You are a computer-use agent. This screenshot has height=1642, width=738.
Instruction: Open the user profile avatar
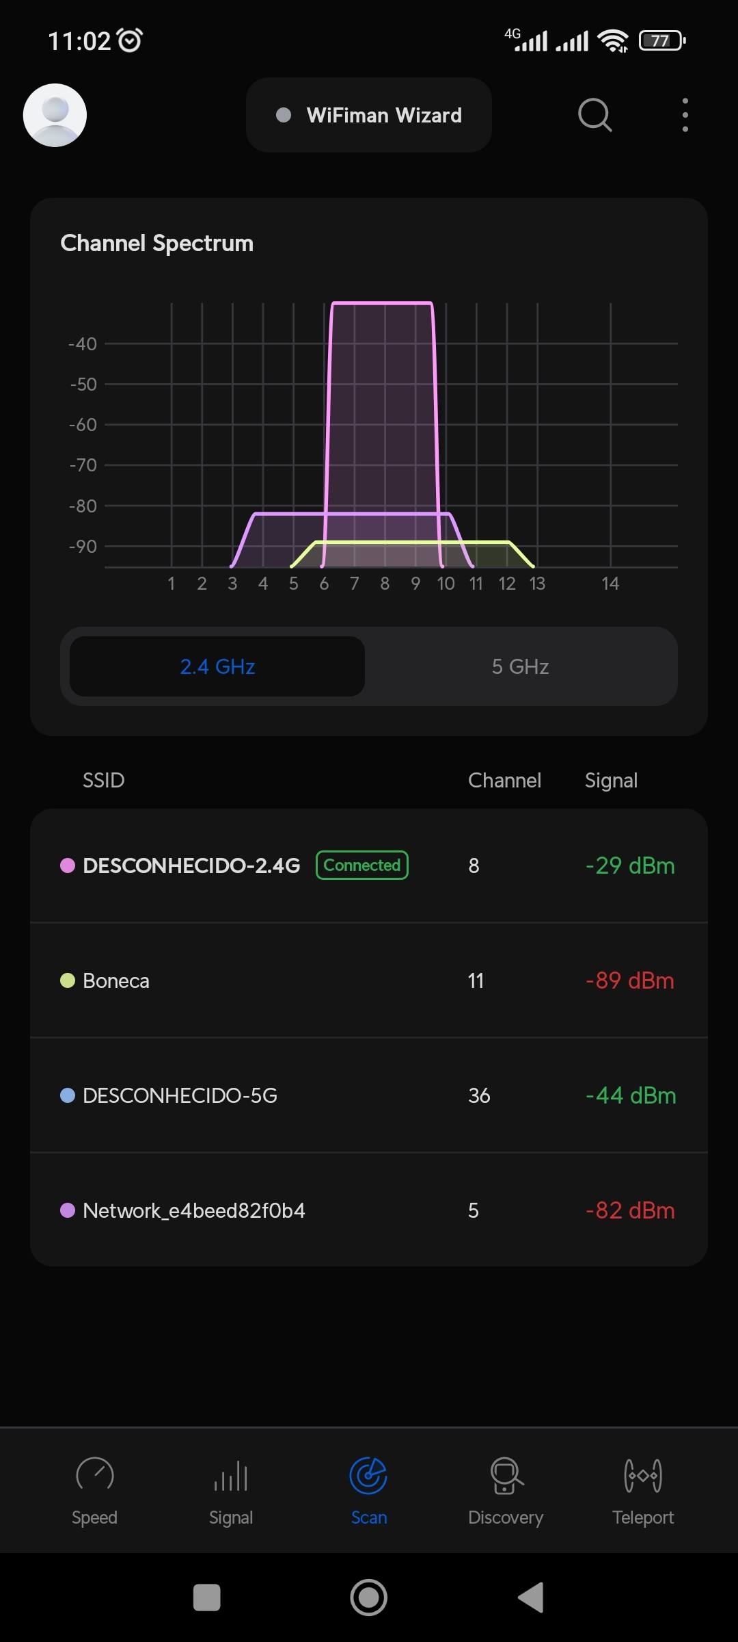click(55, 115)
